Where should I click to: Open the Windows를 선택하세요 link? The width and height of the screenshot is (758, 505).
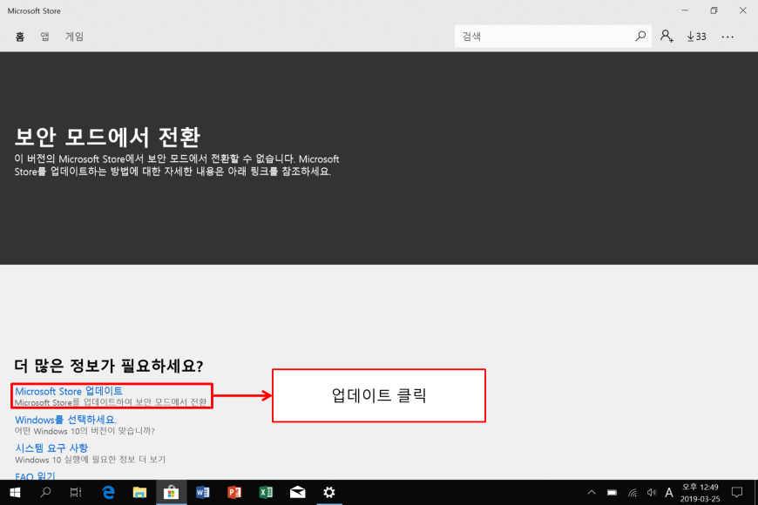[x=65, y=420]
